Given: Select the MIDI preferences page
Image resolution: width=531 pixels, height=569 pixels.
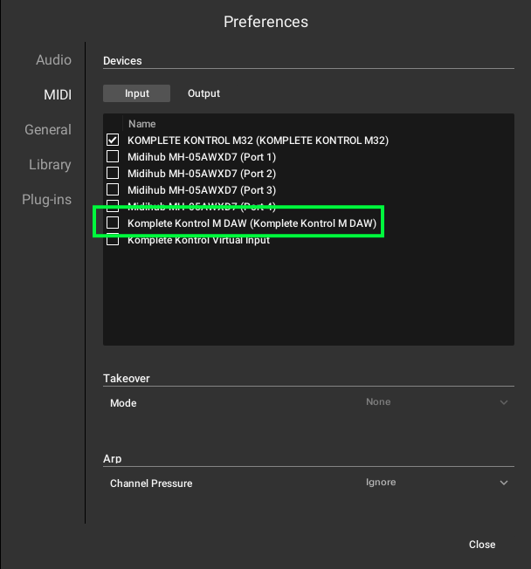Looking at the screenshot, I should point(58,95).
